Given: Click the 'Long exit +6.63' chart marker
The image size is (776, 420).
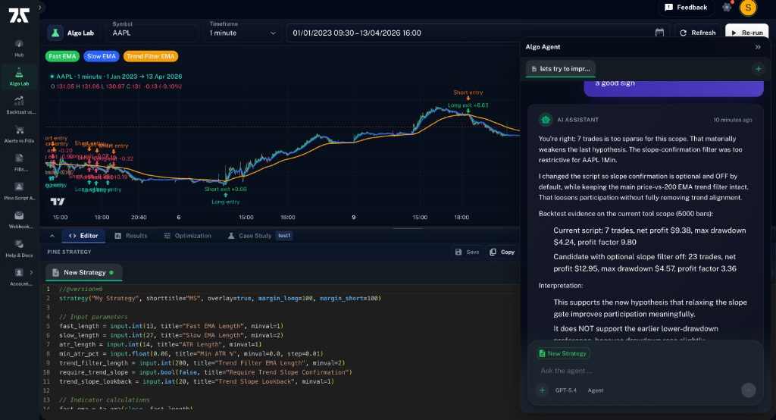Looking at the screenshot, I should coord(468,105).
